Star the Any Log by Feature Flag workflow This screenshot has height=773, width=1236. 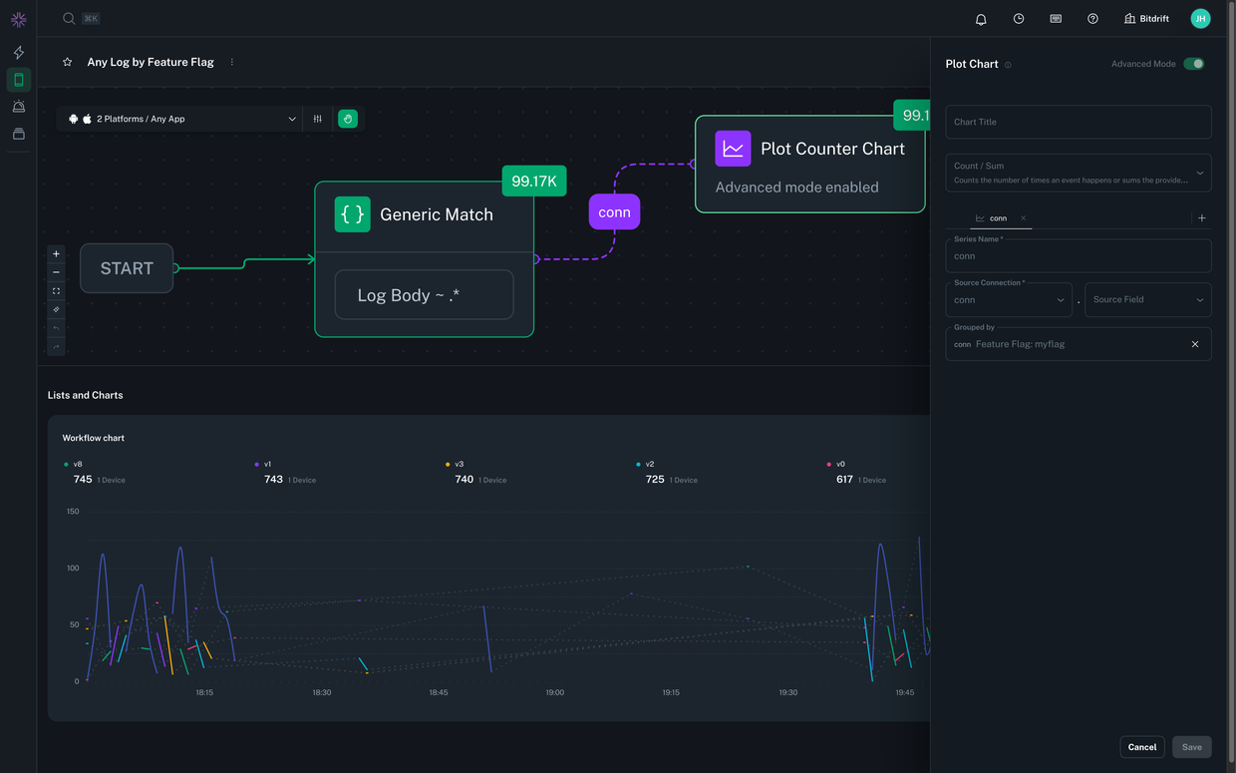click(x=68, y=62)
